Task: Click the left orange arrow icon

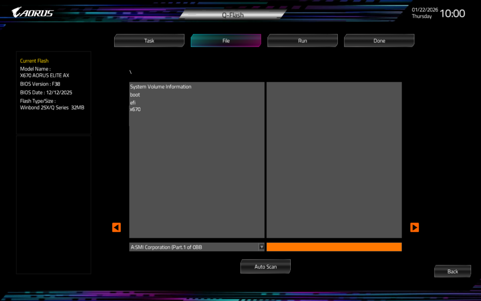Action: pyautogui.click(x=116, y=228)
